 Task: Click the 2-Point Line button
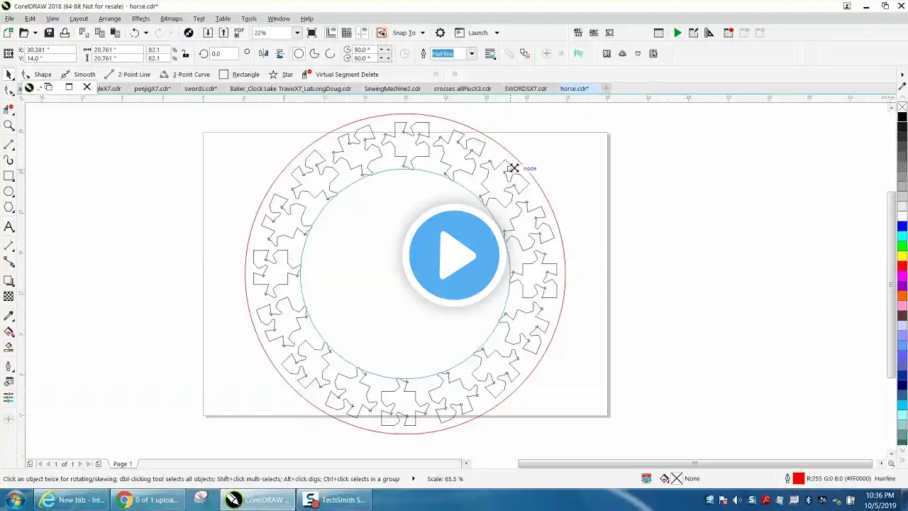127,75
